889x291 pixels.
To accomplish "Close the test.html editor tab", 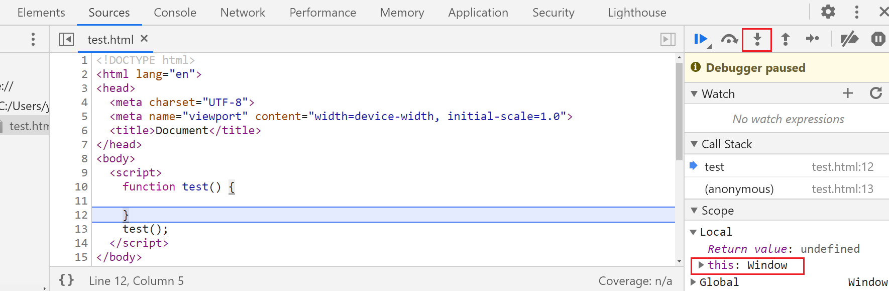I will coord(144,38).
